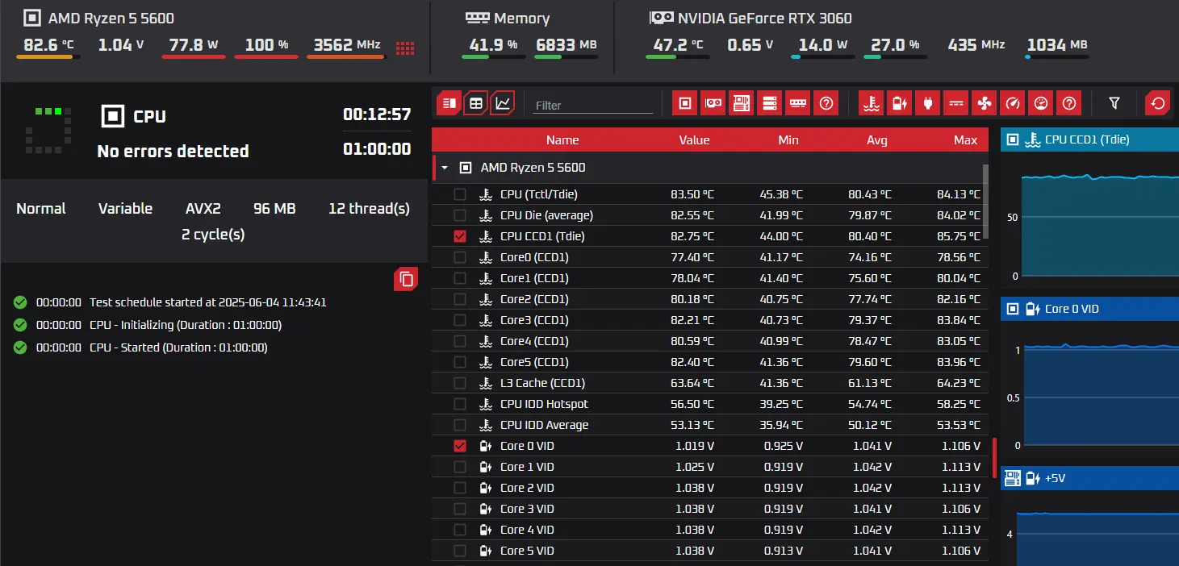Click the NVIDIA GeForce RTX 3060 GPU icon
Viewport: 1179px width, 566px height.
[661, 18]
